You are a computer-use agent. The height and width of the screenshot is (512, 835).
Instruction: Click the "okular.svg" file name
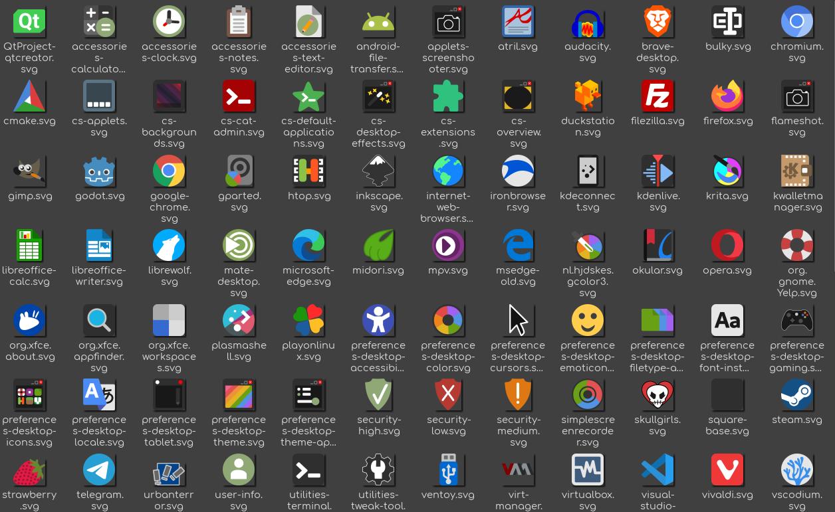pos(657,270)
